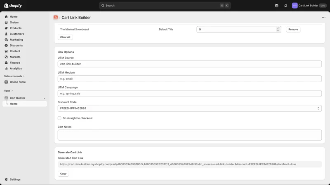Go to Home in sidebar

pyautogui.click(x=14, y=16)
